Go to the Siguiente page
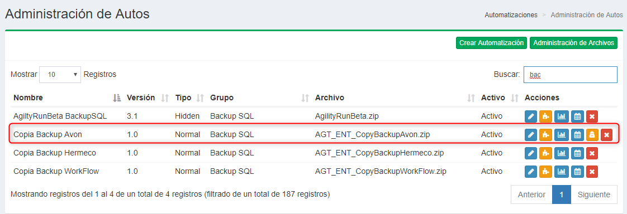This screenshot has width=627, height=214. [x=594, y=194]
